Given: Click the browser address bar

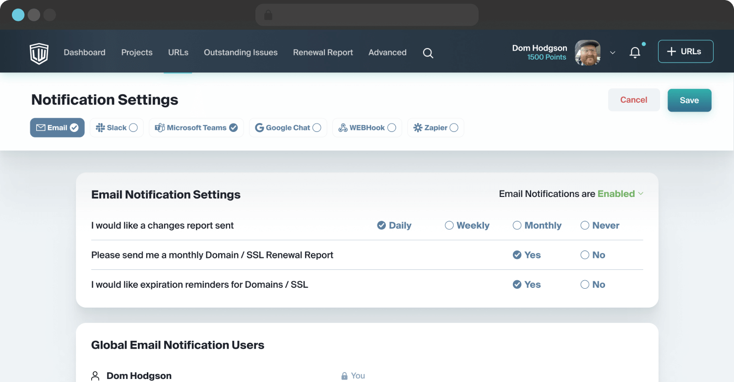Looking at the screenshot, I should coord(367,15).
